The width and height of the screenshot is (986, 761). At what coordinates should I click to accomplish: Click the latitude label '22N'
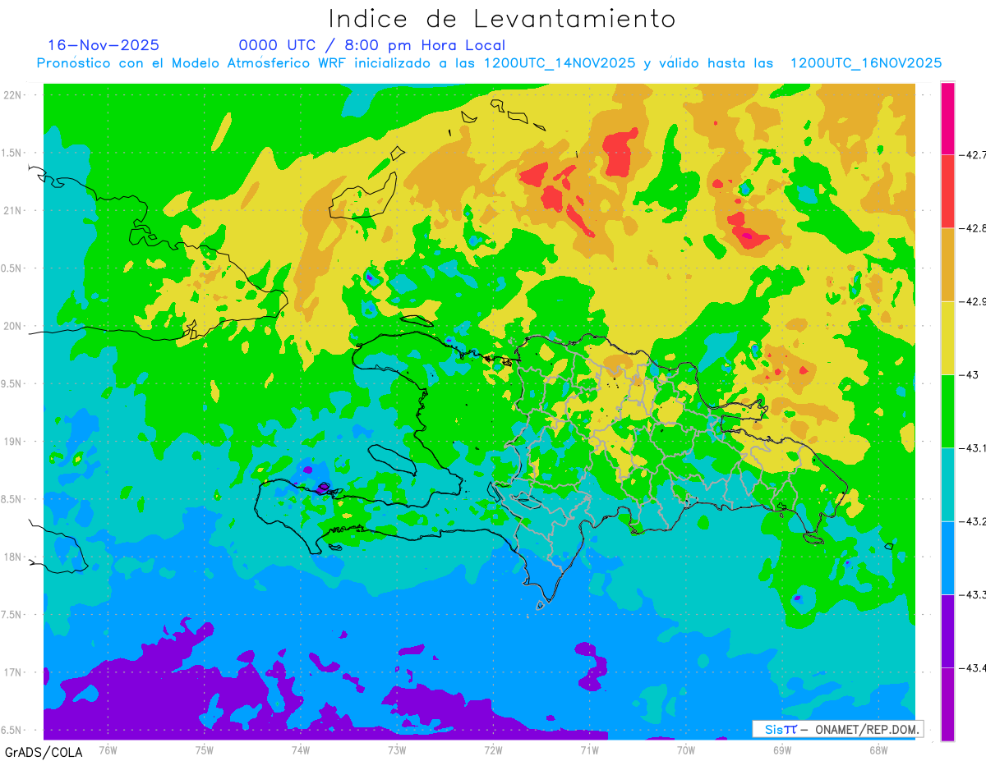(14, 95)
